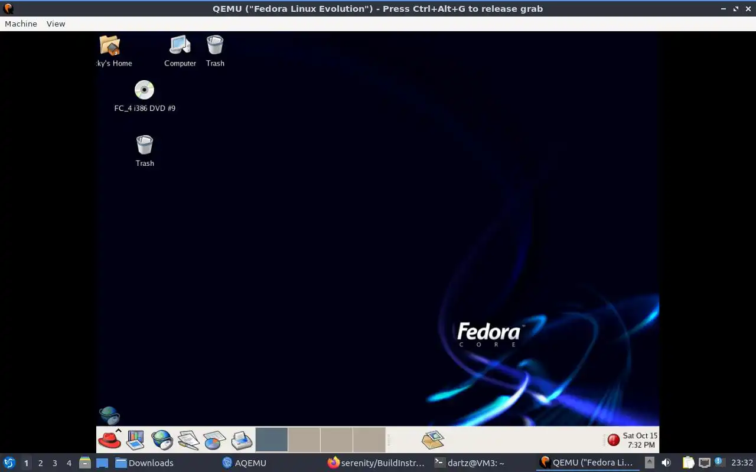This screenshot has height=472, width=756.
Task: Switch to the second workspace in Fedora's pager
Action: 304,440
